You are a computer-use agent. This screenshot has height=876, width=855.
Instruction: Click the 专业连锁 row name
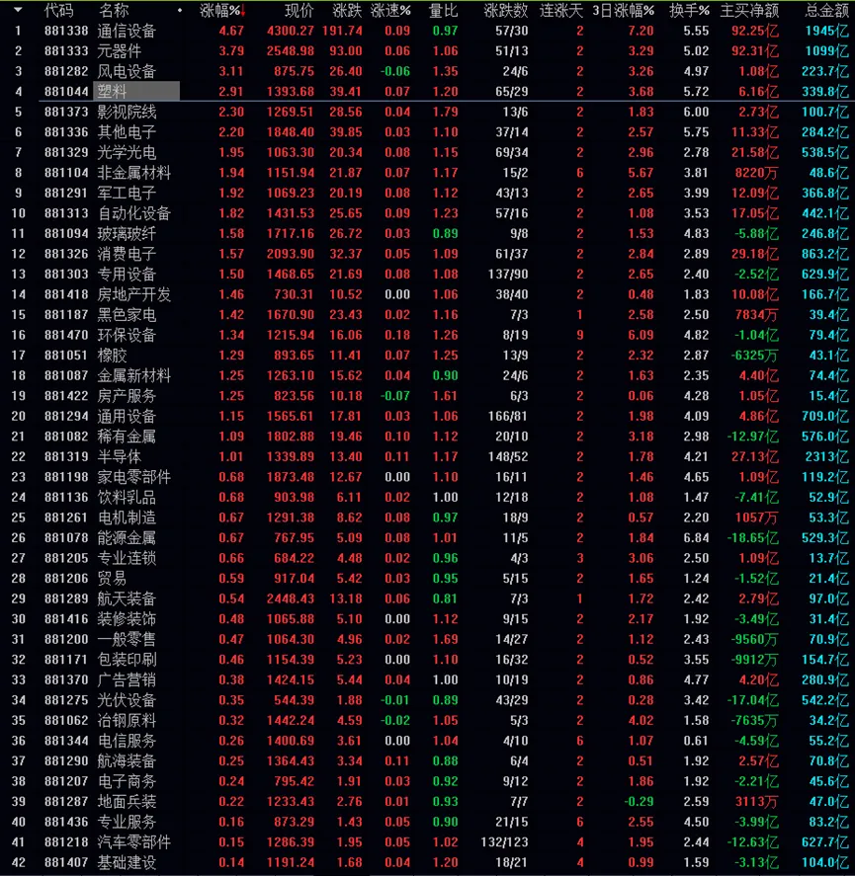click(127, 559)
